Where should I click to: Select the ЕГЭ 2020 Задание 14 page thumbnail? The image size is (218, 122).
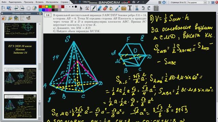(20, 53)
